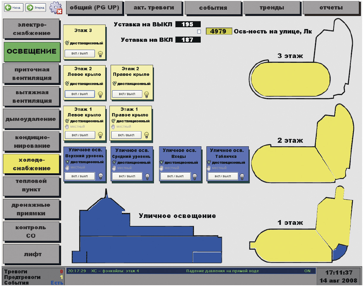Click the settings gear icon in toolbar
The image size is (363, 287).
click(56, 8)
